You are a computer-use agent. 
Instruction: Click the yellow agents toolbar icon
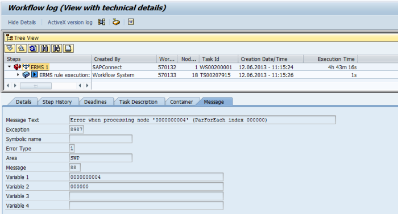click(x=116, y=22)
